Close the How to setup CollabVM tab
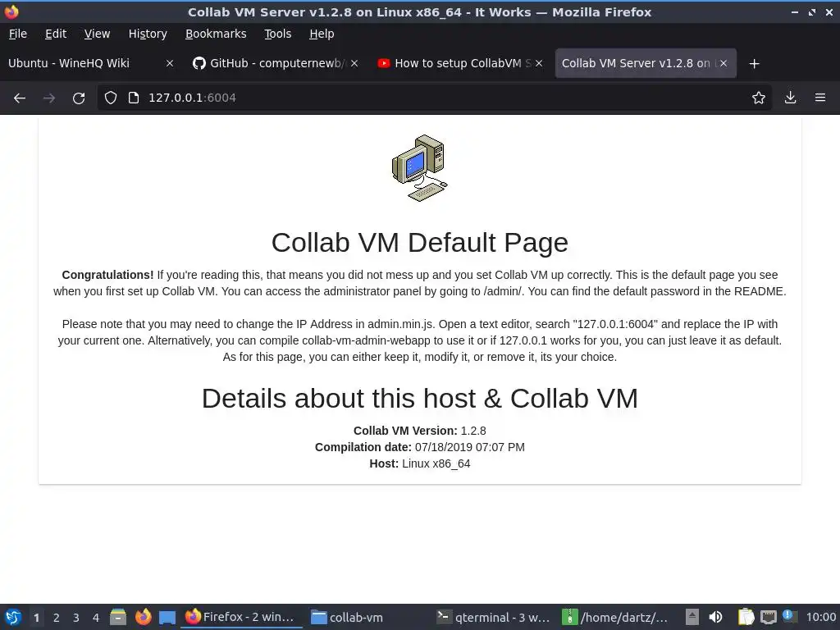Screen dimensions: 840x630 click(539, 63)
